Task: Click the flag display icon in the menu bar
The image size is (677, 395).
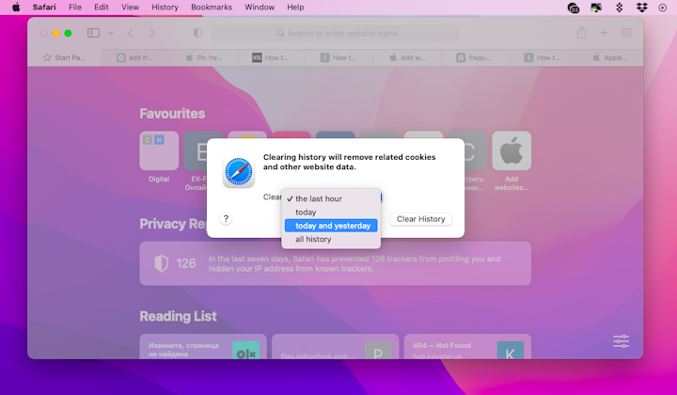Action: tap(596, 8)
